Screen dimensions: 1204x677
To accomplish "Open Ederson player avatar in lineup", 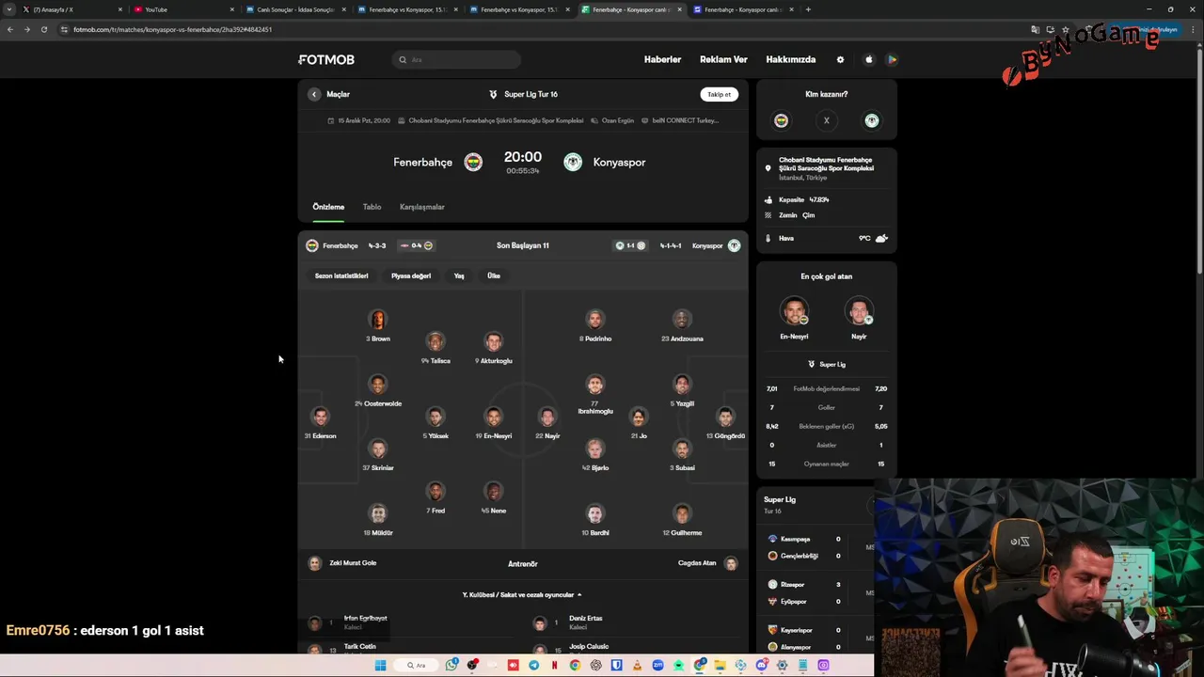I will (320, 416).
